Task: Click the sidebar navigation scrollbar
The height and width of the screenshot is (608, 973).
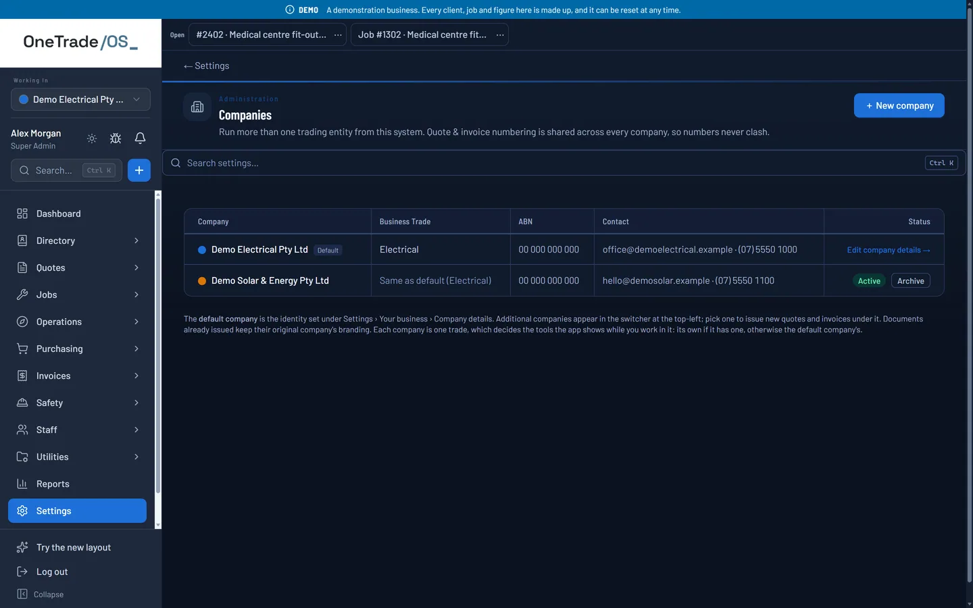Action: coord(158,345)
